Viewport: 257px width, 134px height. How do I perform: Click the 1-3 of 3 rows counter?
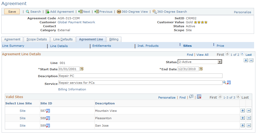[x=229, y=98]
